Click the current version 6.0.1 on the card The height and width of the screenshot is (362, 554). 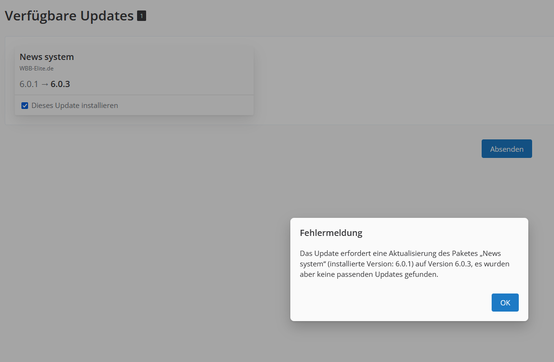point(29,84)
